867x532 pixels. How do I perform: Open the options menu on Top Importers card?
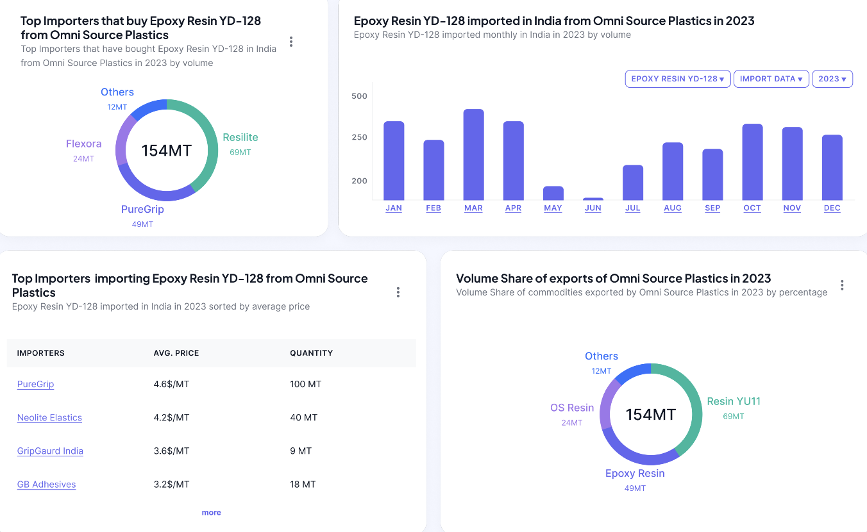click(291, 41)
